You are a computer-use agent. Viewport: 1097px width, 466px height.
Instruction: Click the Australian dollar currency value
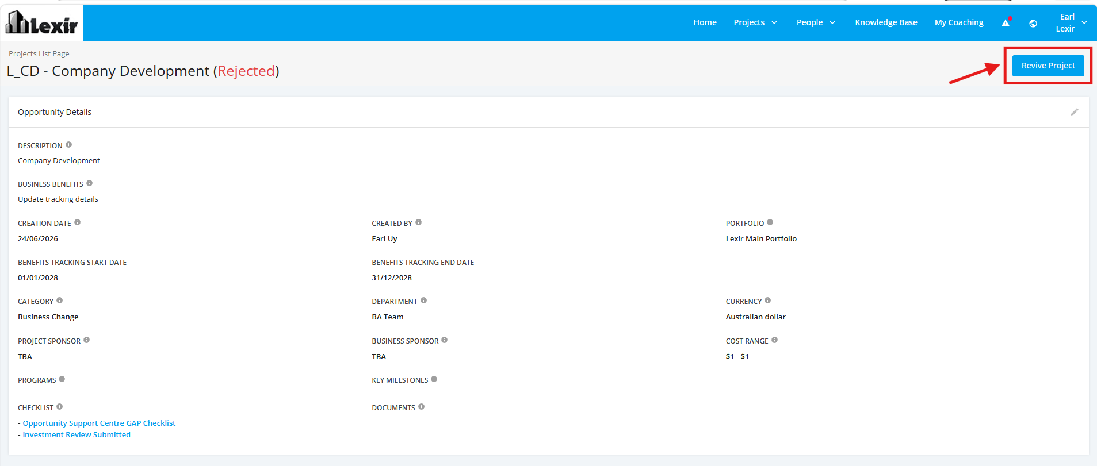(755, 317)
